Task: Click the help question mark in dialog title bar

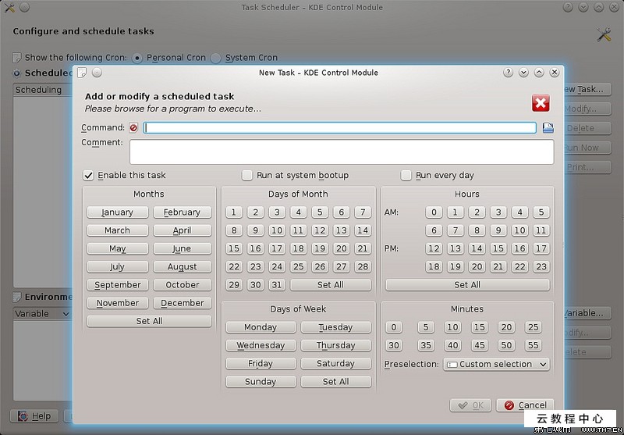Action: tap(509, 73)
